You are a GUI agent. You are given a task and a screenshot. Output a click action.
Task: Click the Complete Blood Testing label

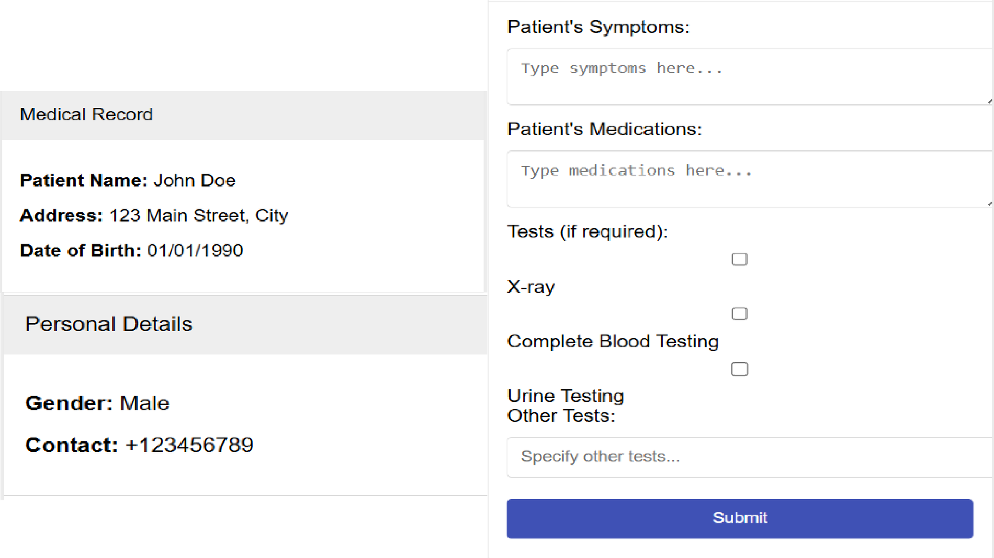point(613,342)
